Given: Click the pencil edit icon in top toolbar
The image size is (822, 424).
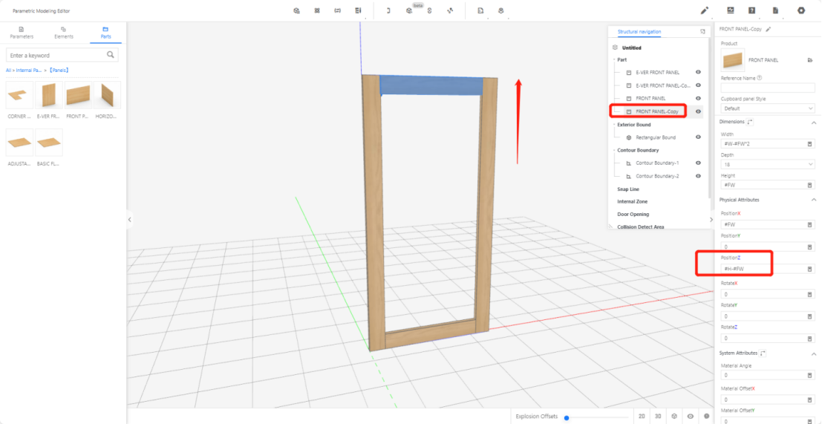Looking at the screenshot, I should 705,10.
